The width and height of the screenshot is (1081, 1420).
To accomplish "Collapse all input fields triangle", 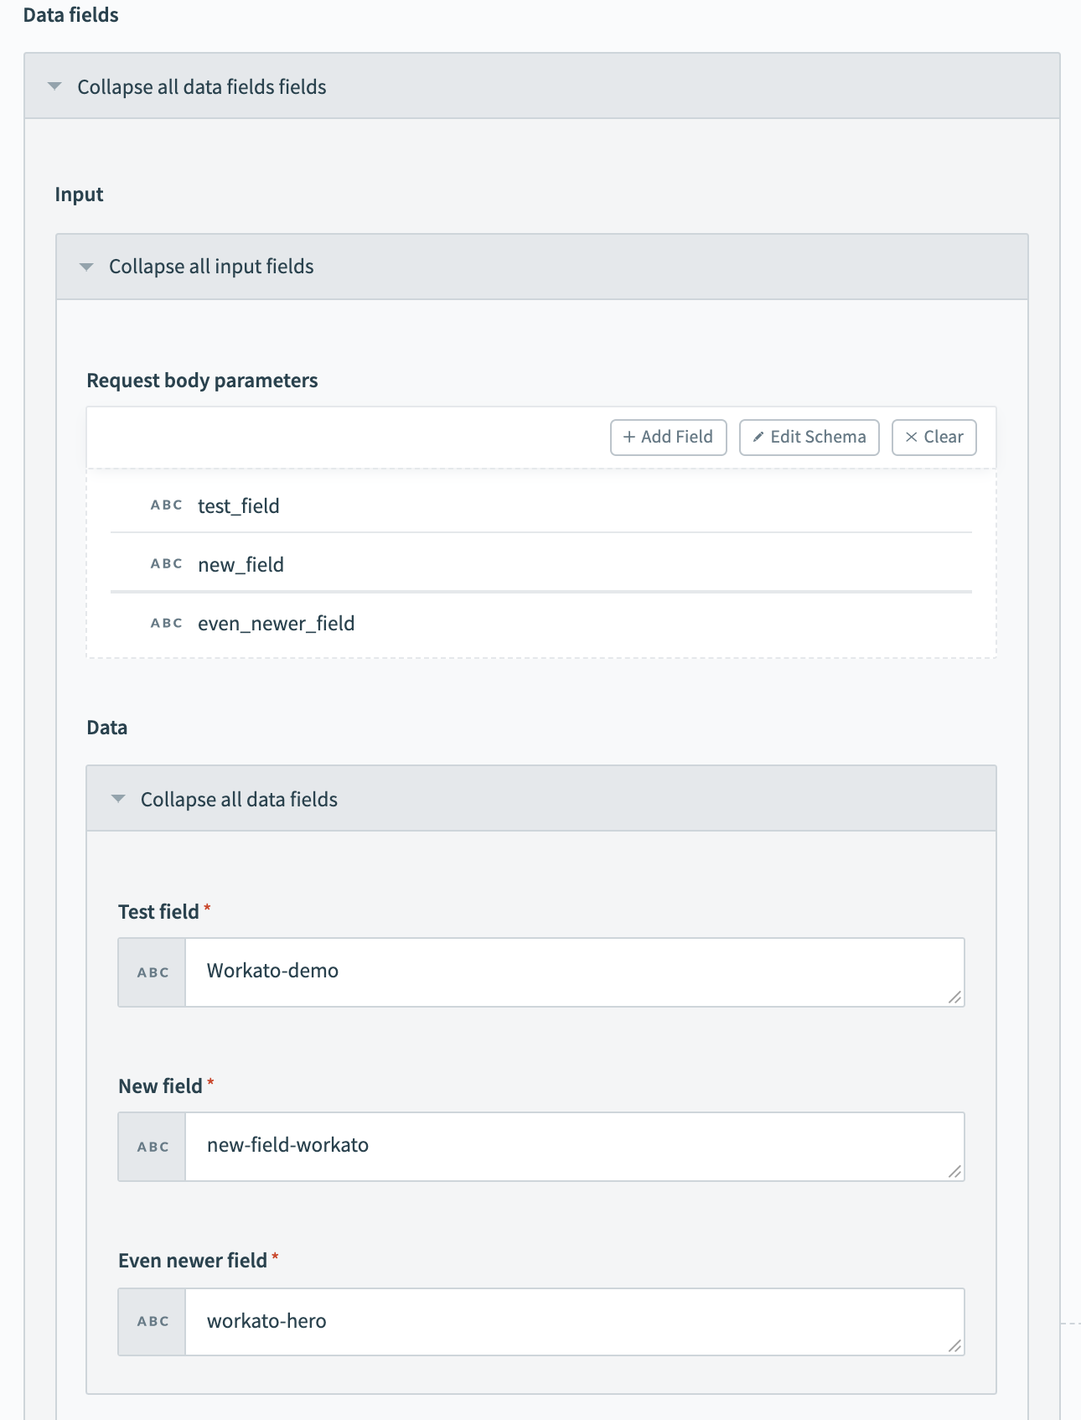I will (x=86, y=267).
